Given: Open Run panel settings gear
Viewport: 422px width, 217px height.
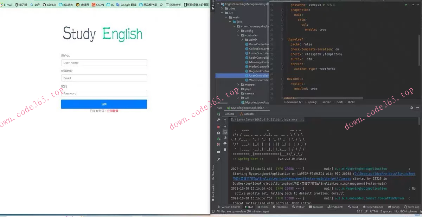Looking at the screenshot, I should point(412,108).
